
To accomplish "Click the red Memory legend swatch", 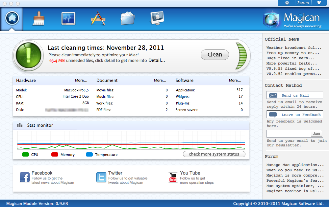I will pyautogui.click(x=55, y=155).
